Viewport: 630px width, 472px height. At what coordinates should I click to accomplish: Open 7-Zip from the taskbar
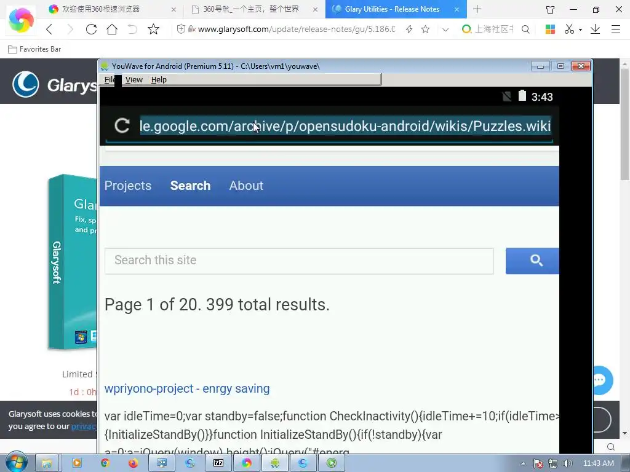tap(218, 463)
